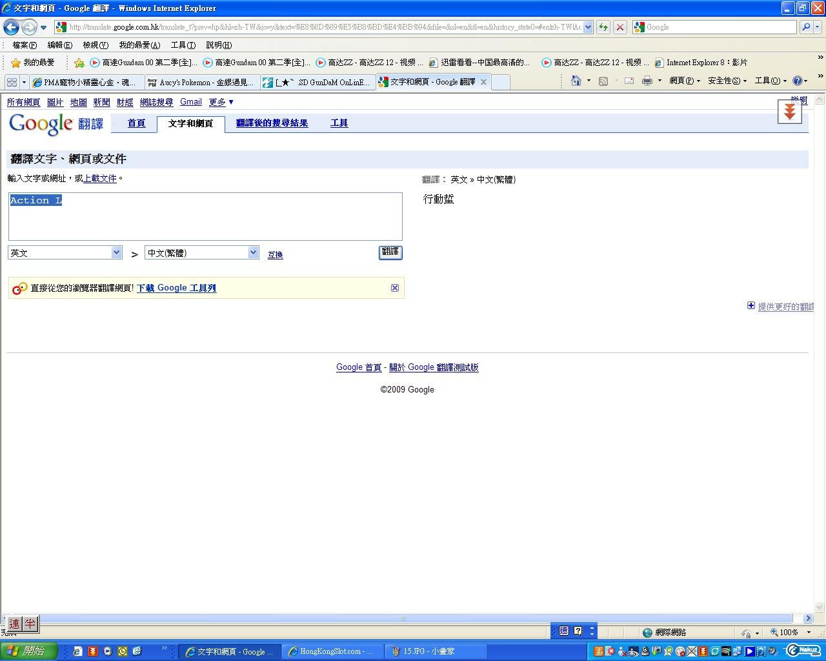Click the 我的最愛 favorites star button
This screenshot has width=826, height=661.
pyautogui.click(x=33, y=63)
